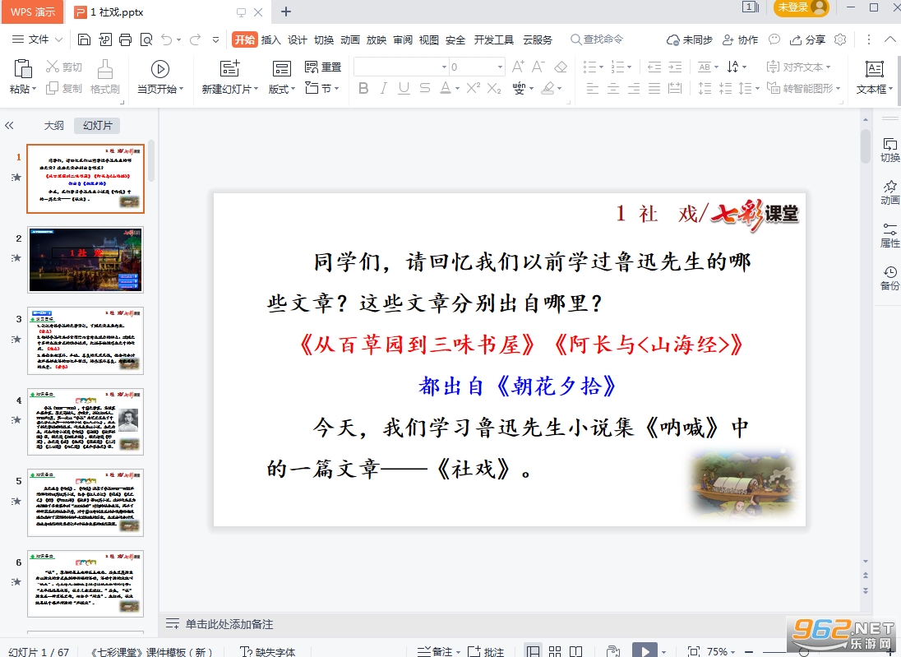Click the undo arrow icon

[x=167, y=39]
